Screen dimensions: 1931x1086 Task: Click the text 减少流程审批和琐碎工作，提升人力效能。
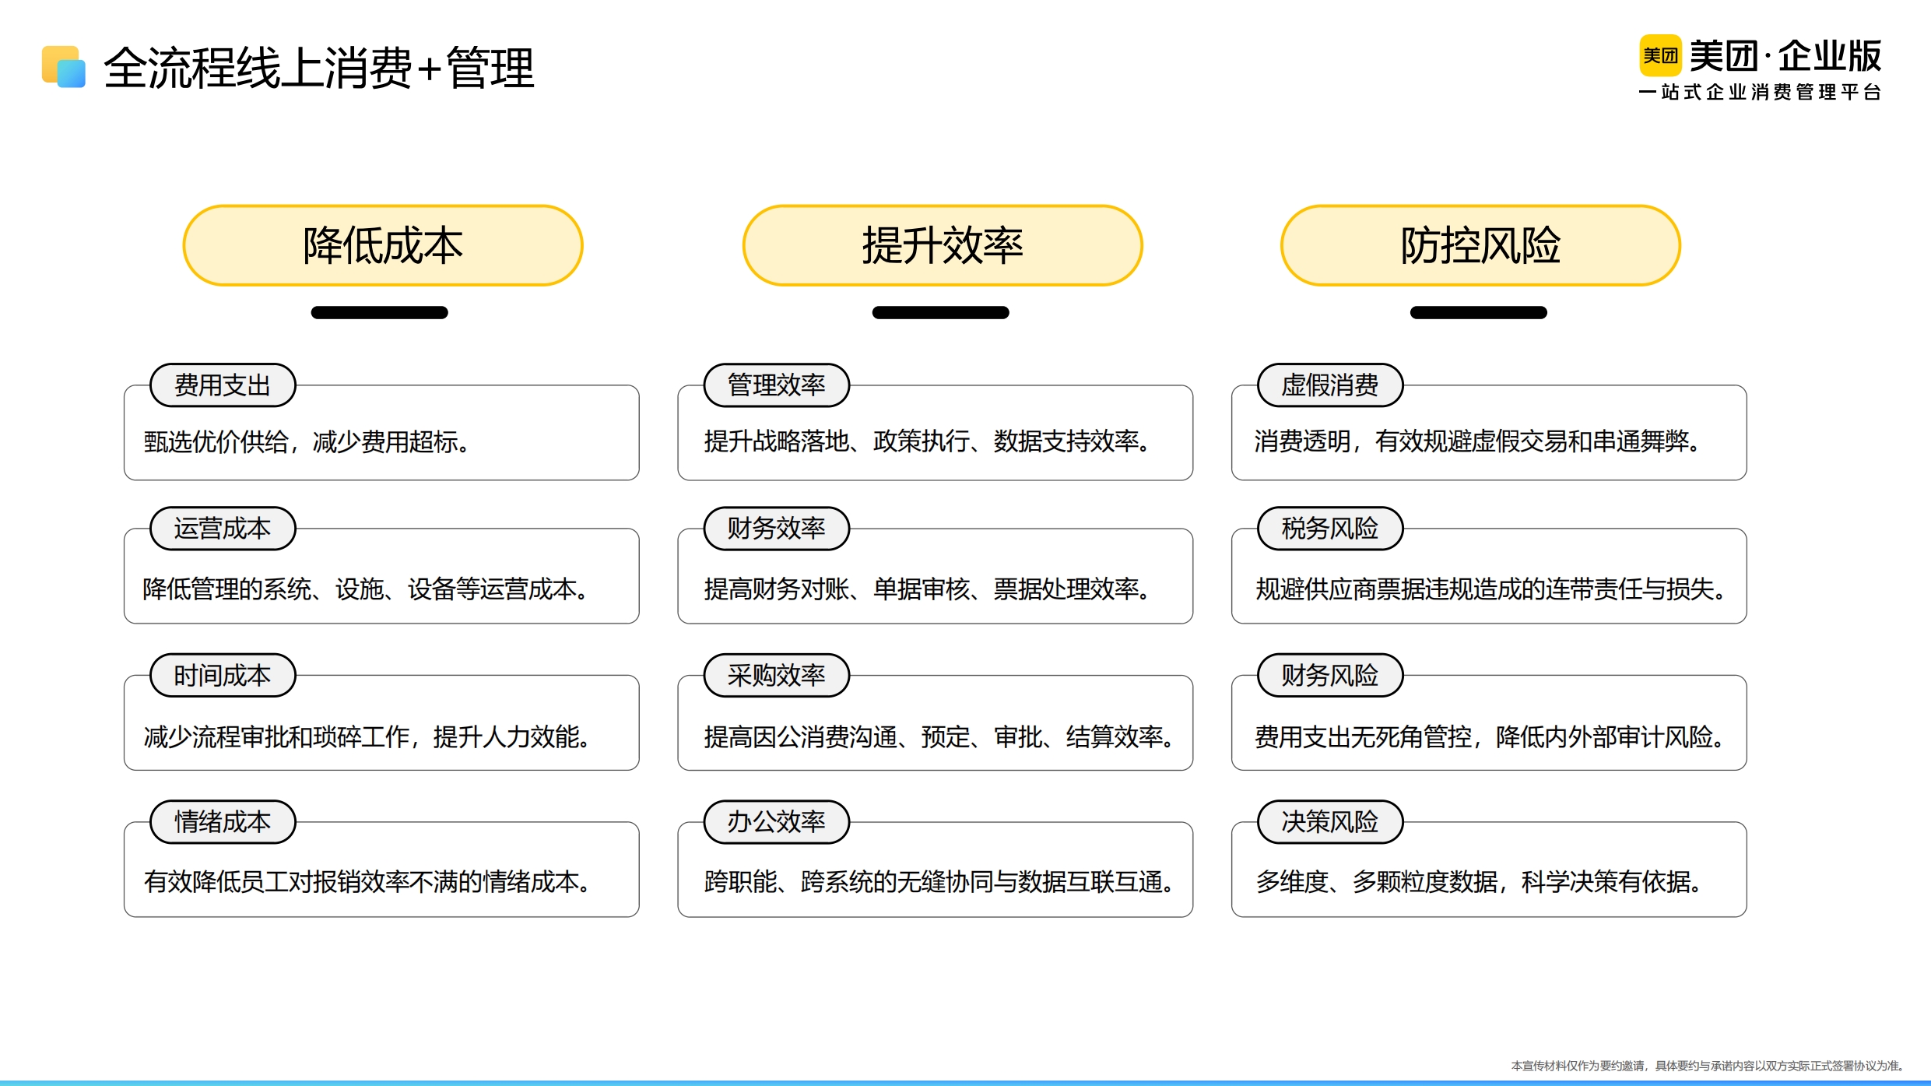[x=367, y=736]
